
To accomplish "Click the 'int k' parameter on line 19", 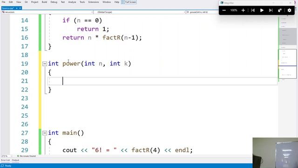I will point(119,63).
